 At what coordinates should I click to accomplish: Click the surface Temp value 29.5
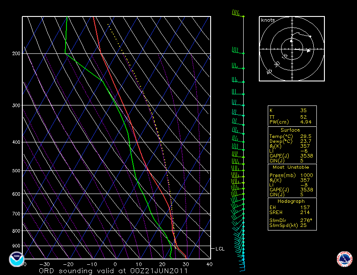tap(306, 137)
